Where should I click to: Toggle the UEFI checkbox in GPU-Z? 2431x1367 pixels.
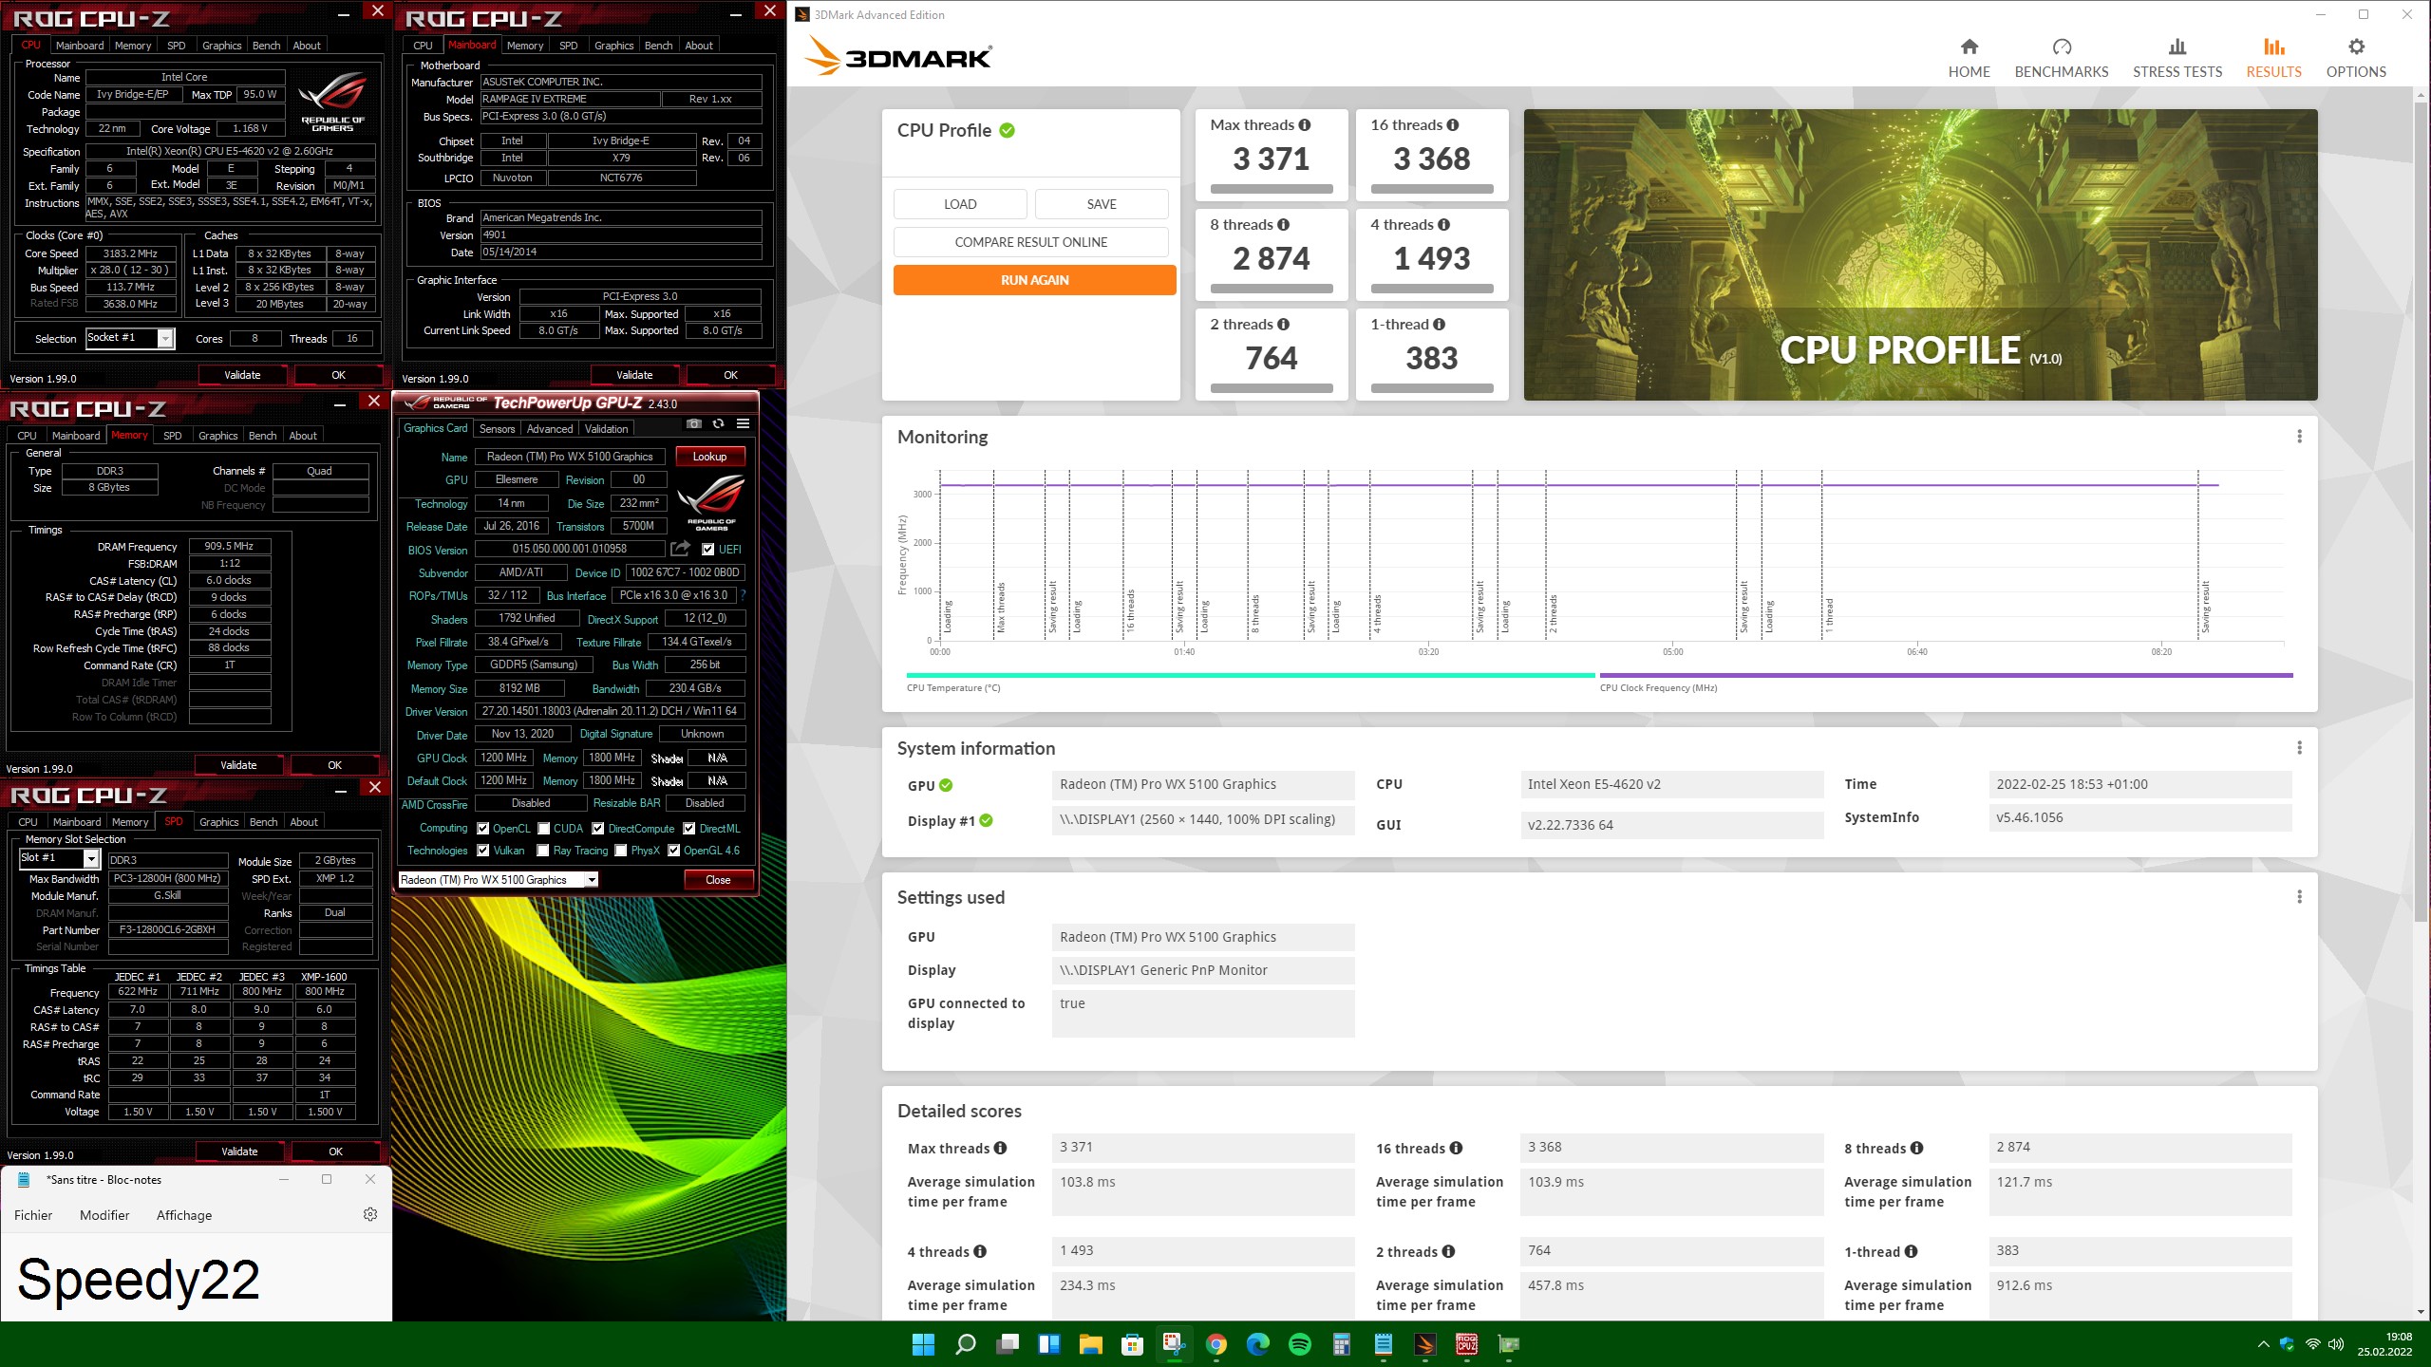707,550
